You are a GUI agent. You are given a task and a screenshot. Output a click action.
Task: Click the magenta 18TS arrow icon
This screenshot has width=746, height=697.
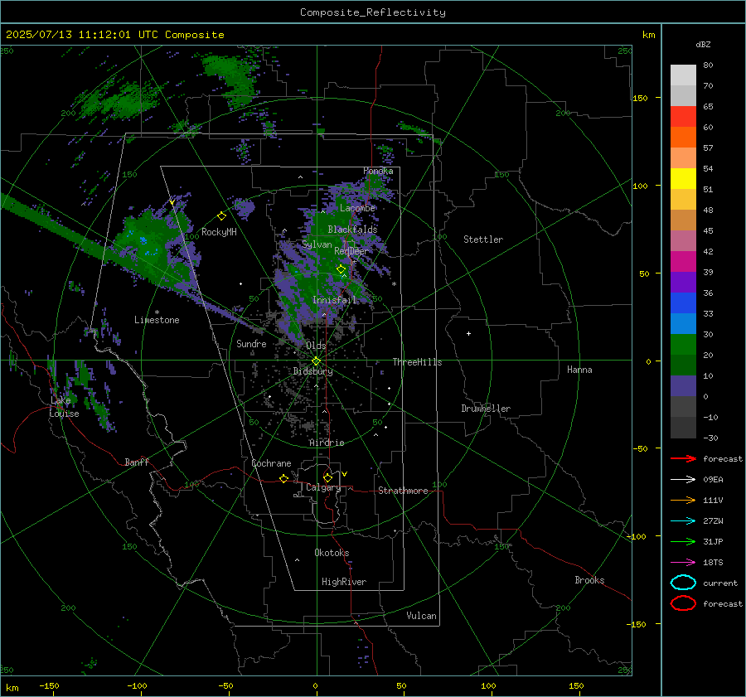point(683,563)
